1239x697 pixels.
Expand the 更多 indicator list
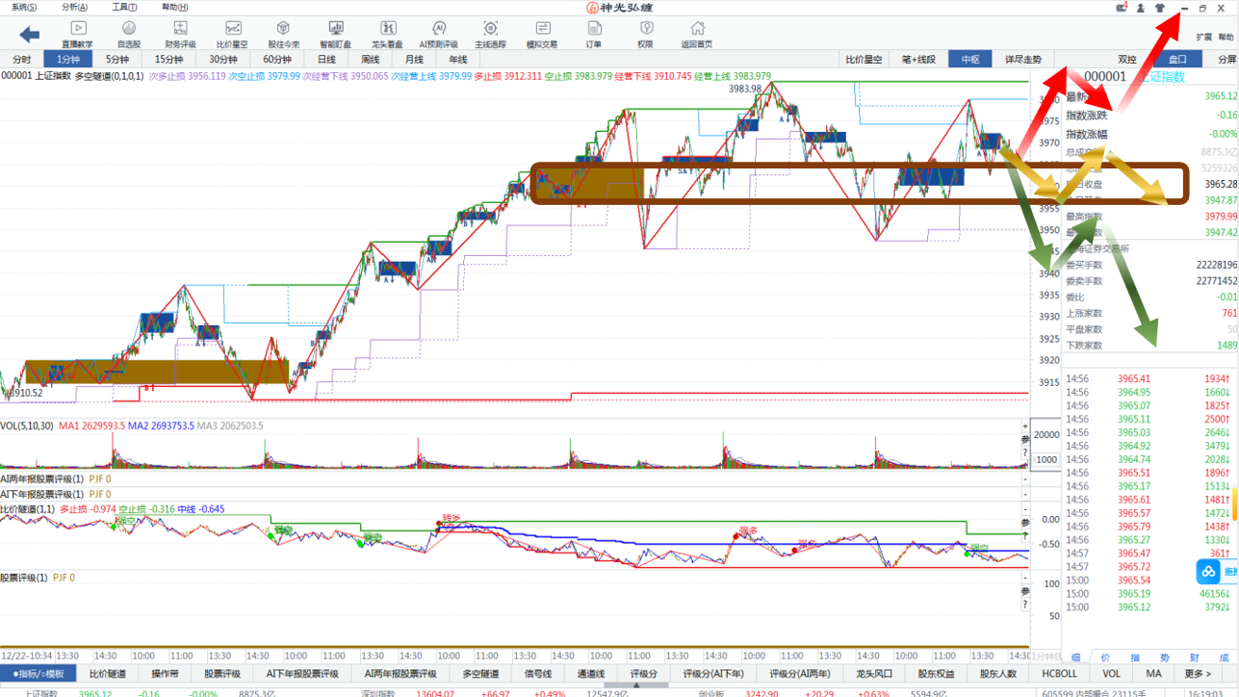point(1198,674)
